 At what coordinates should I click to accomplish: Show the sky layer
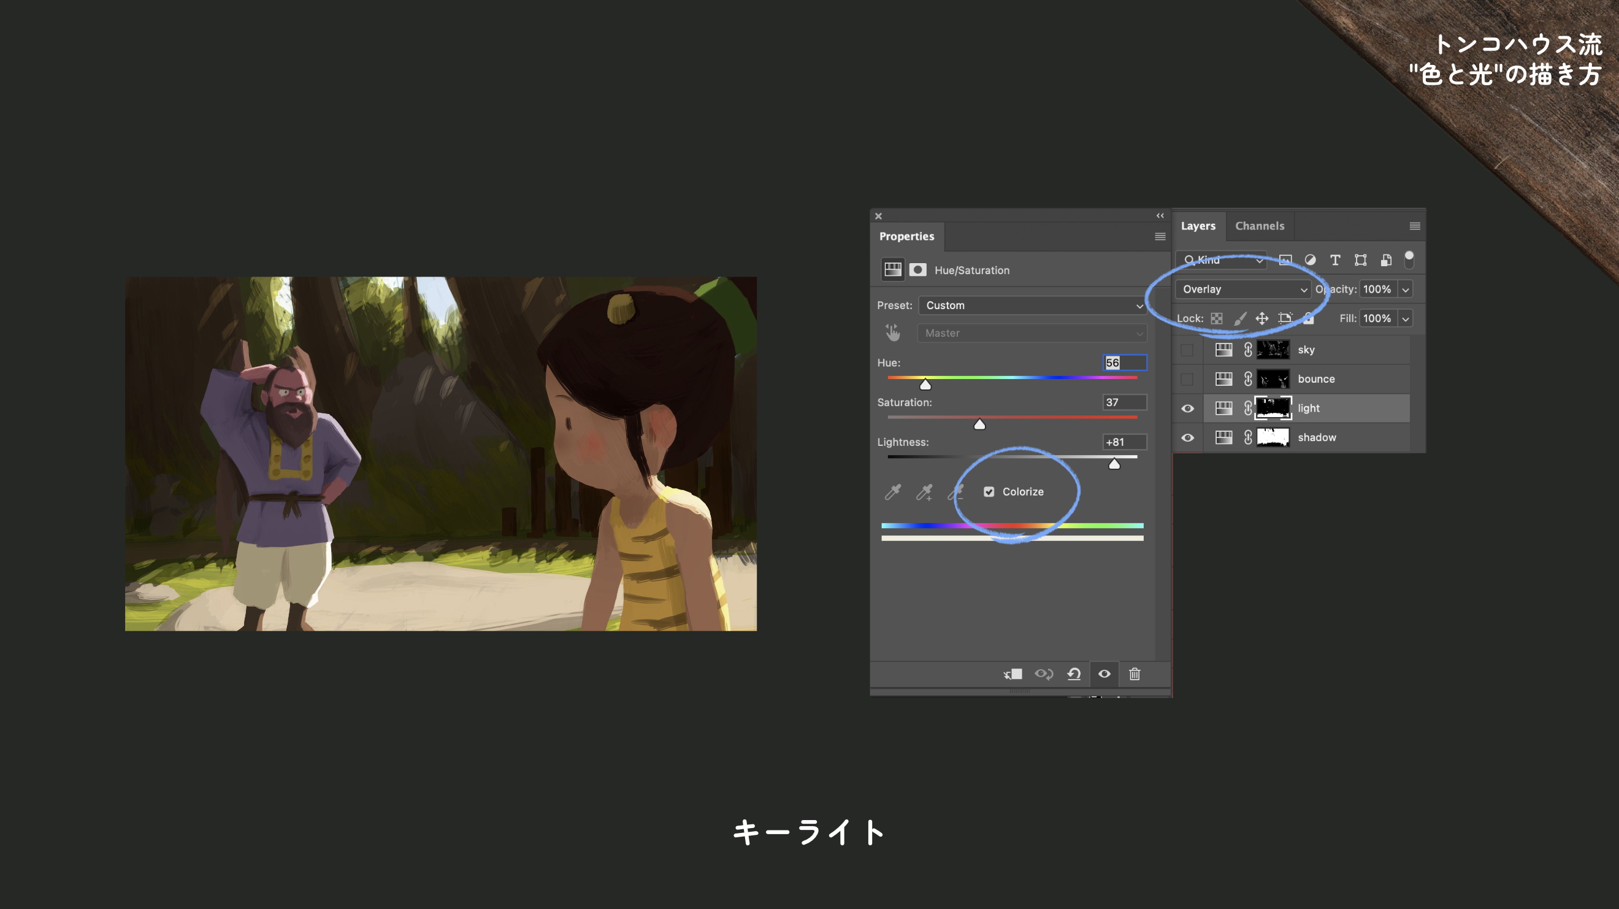1187,350
